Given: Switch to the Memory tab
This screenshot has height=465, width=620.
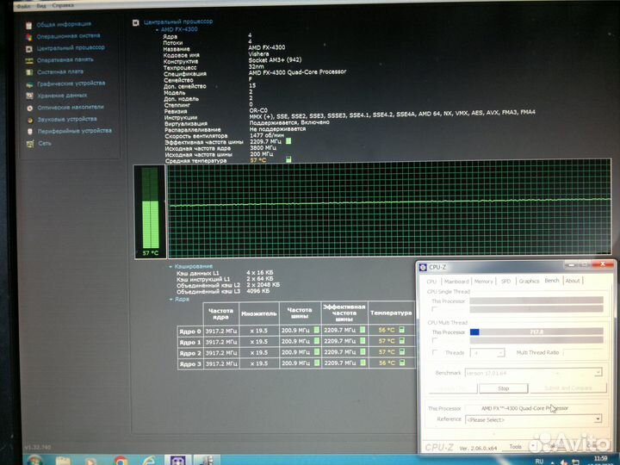Looking at the screenshot, I should coord(484,282).
